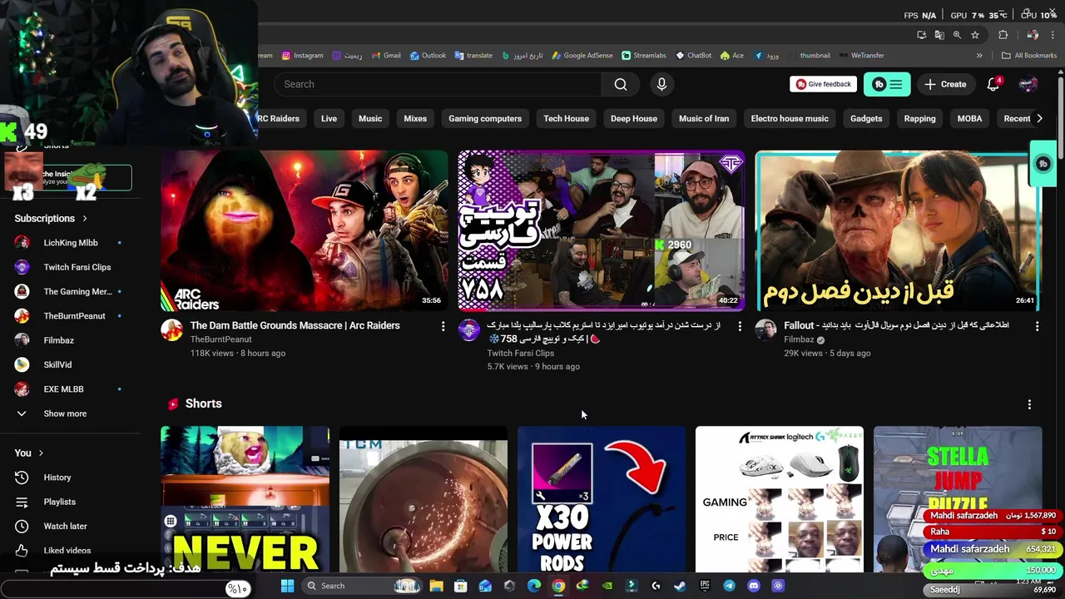Viewport: 1065px width, 599px height.
Task: Open the account avatar menu
Action: (x=1028, y=84)
